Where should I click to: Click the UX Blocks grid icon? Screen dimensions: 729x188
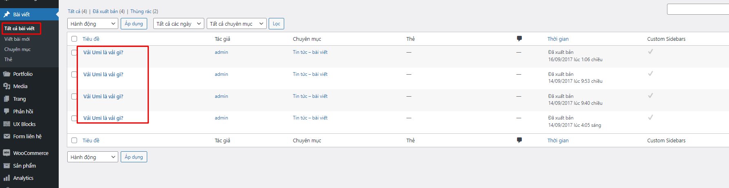7,124
